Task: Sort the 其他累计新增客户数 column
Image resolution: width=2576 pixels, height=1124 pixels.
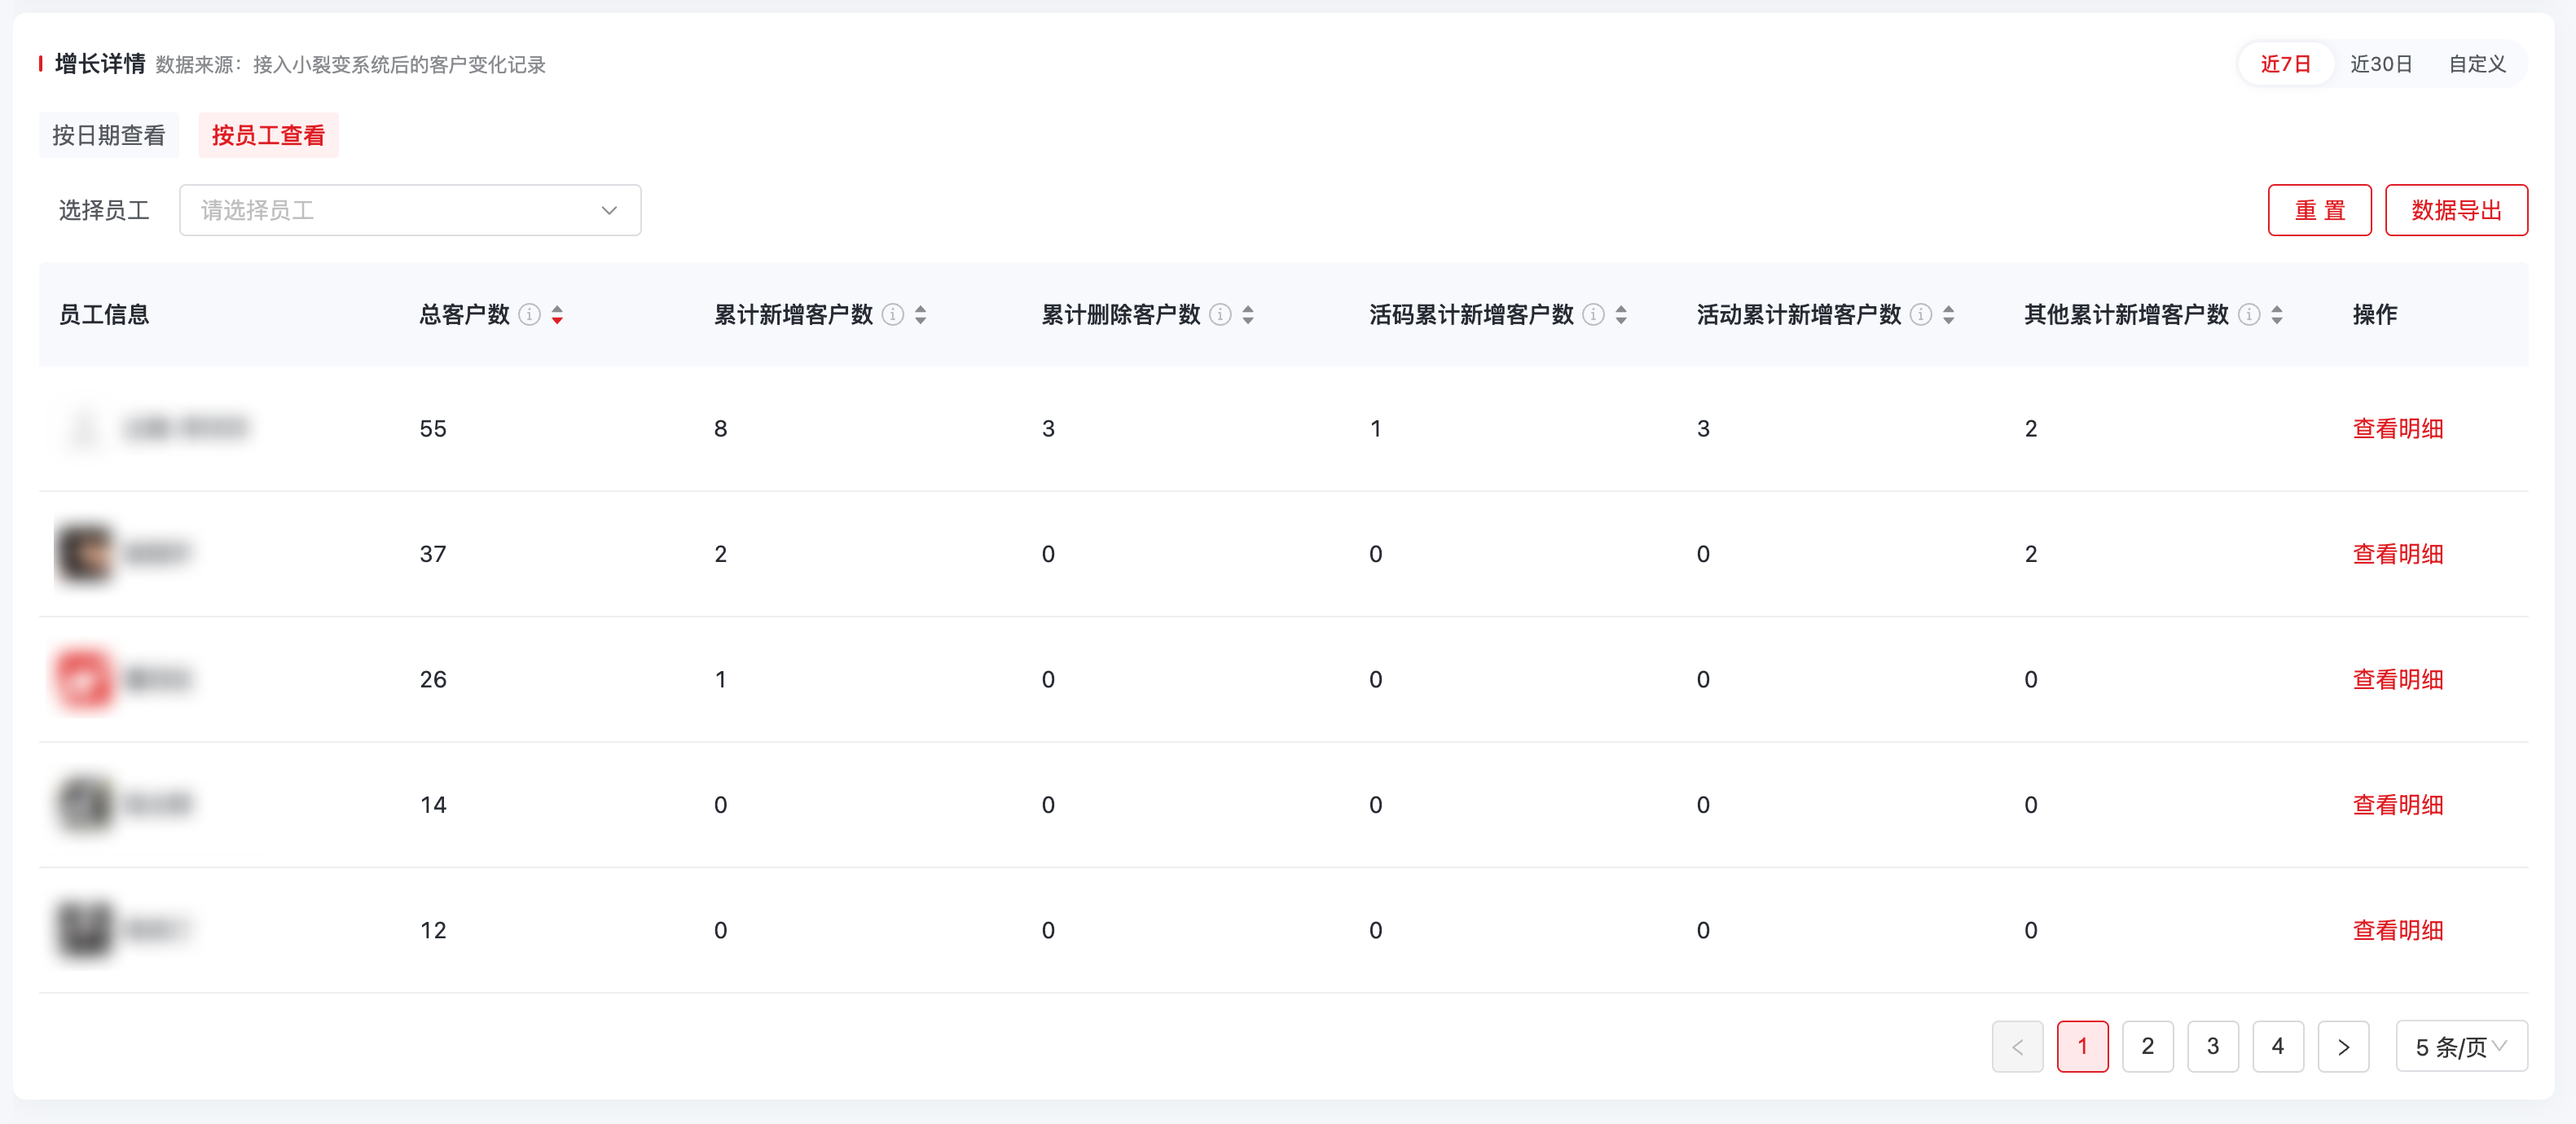Action: coord(2276,315)
